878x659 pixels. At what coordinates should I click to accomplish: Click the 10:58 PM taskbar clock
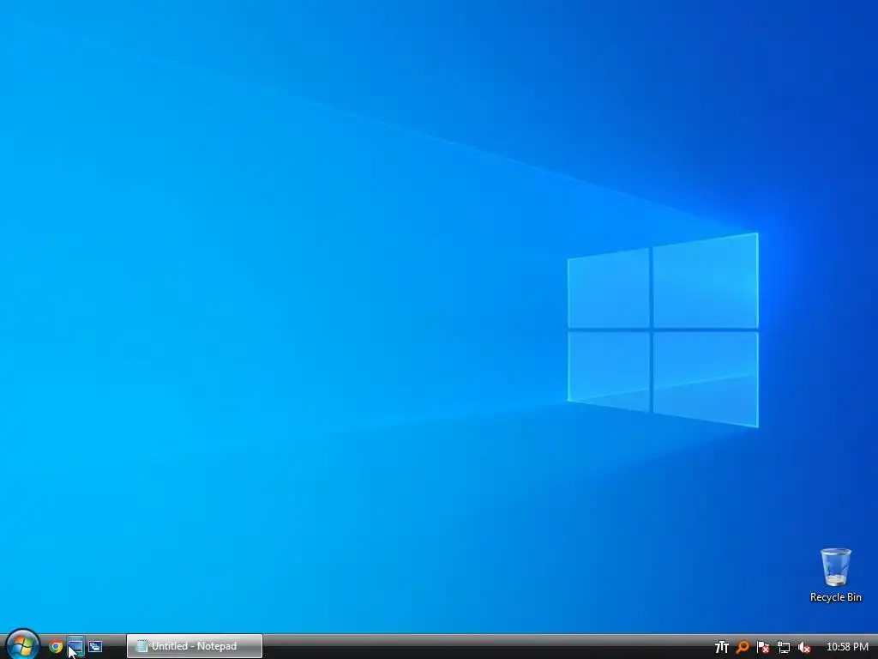847,647
